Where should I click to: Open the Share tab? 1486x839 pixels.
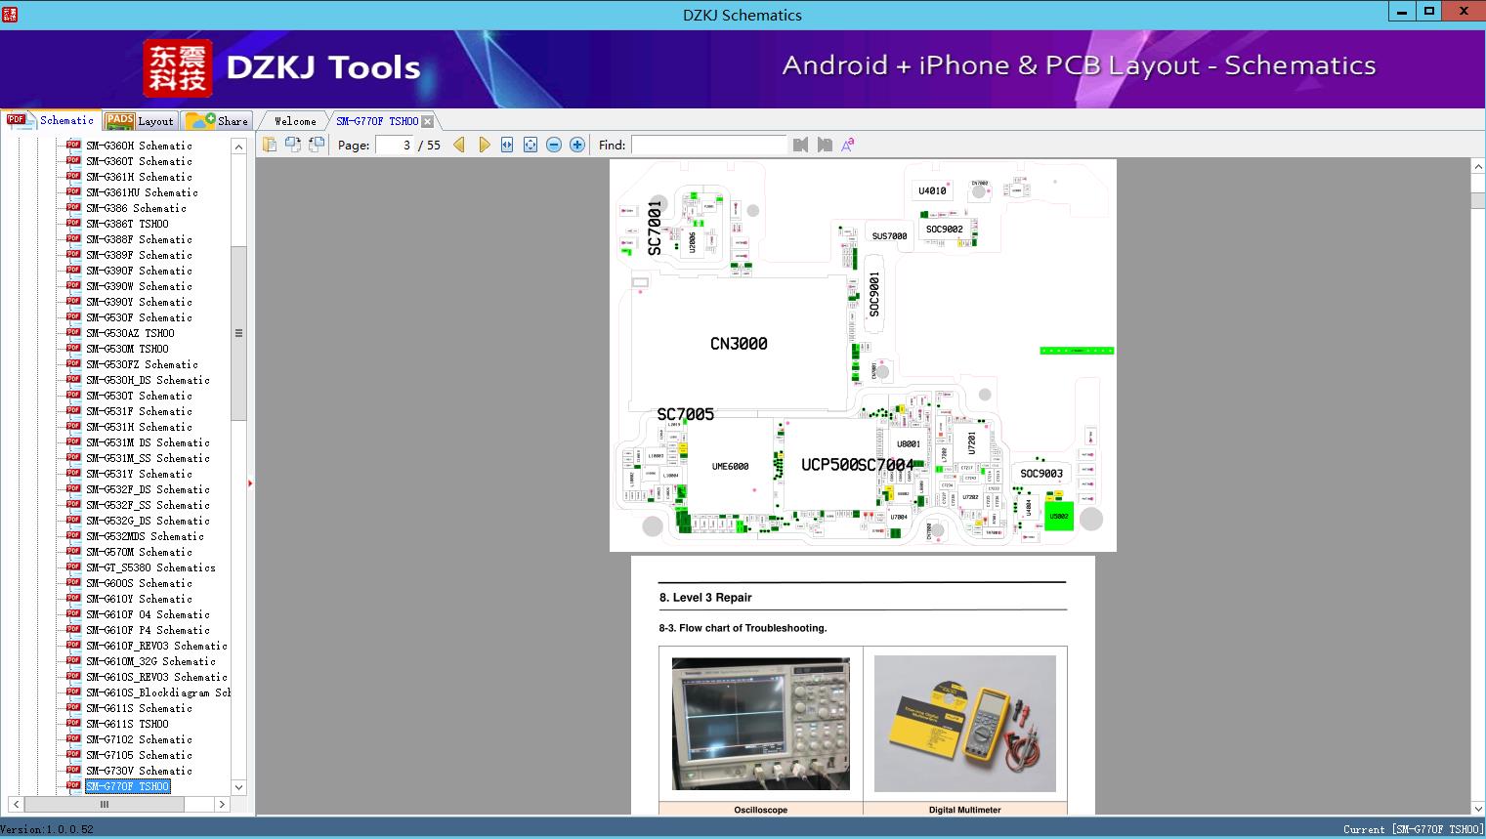point(217,121)
